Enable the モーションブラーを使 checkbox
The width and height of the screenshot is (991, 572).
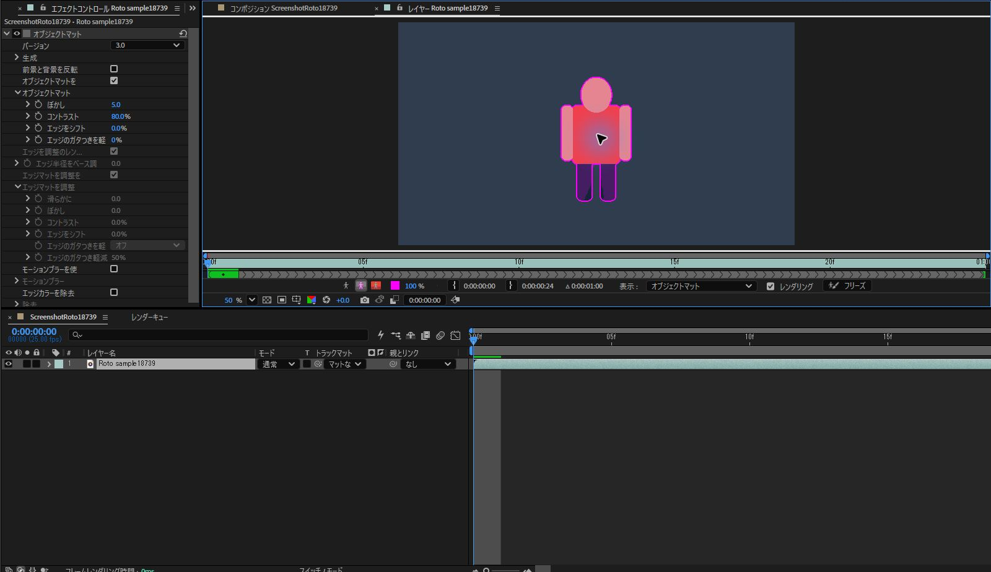[x=114, y=269]
